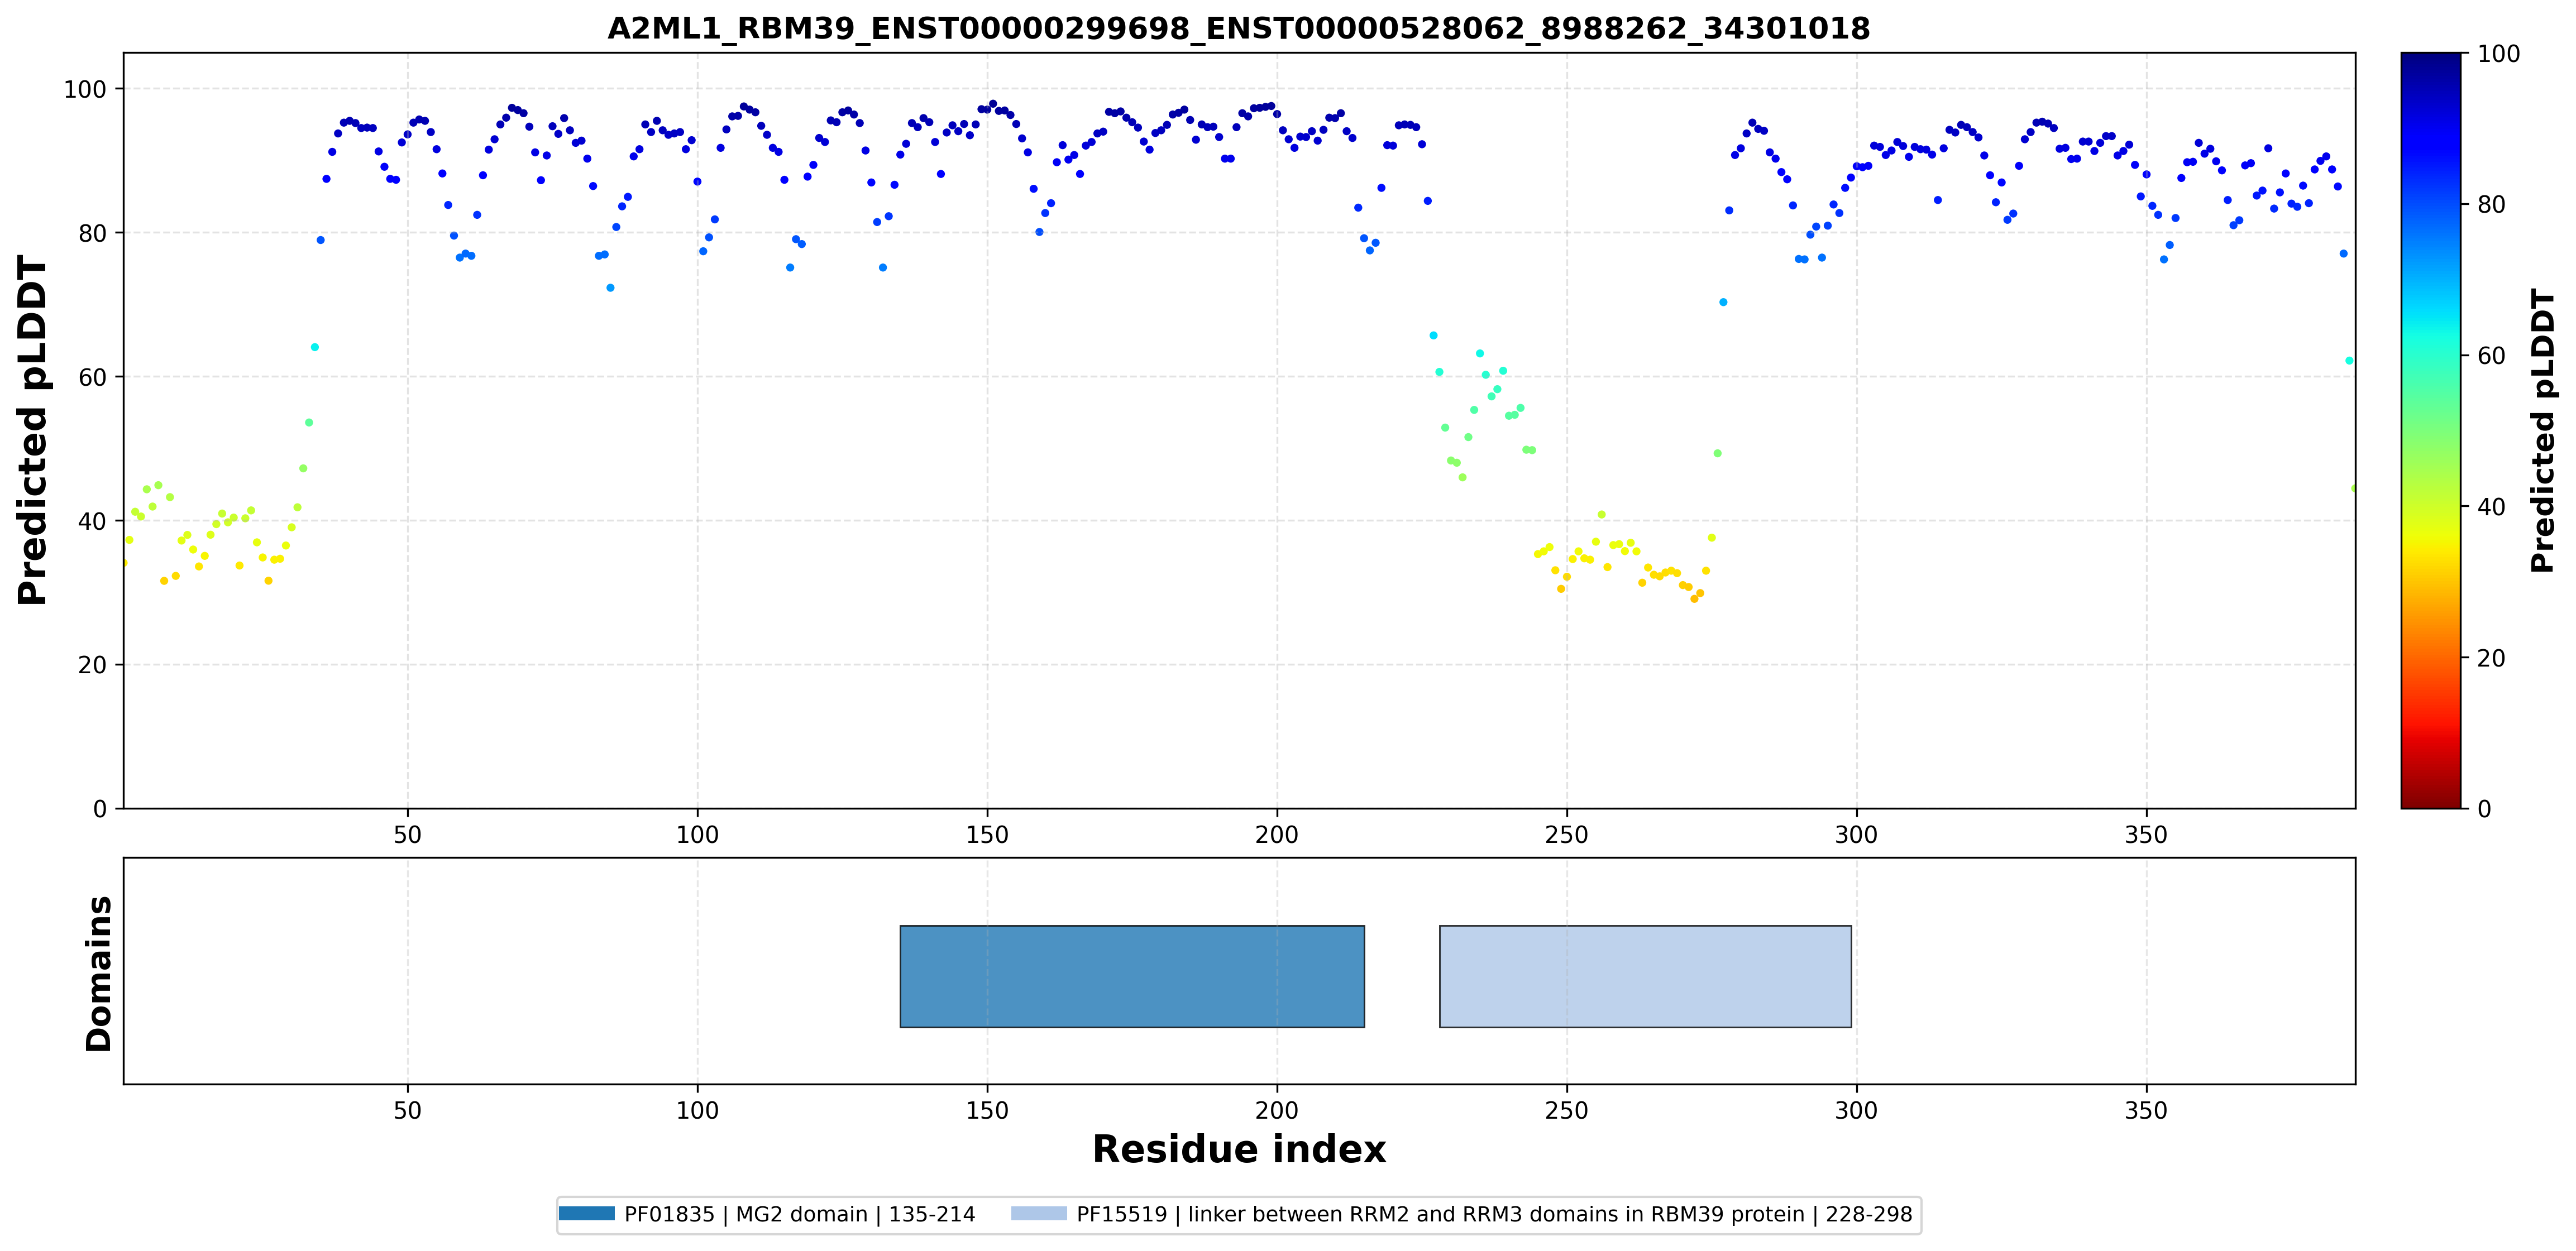Click the 150 tick under the domains panel
Viewport: 2576px width, 1251px height.
tap(987, 1110)
